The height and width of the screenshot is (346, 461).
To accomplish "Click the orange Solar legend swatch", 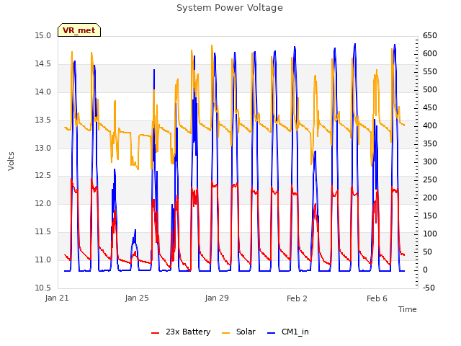I will tap(225, 333).
